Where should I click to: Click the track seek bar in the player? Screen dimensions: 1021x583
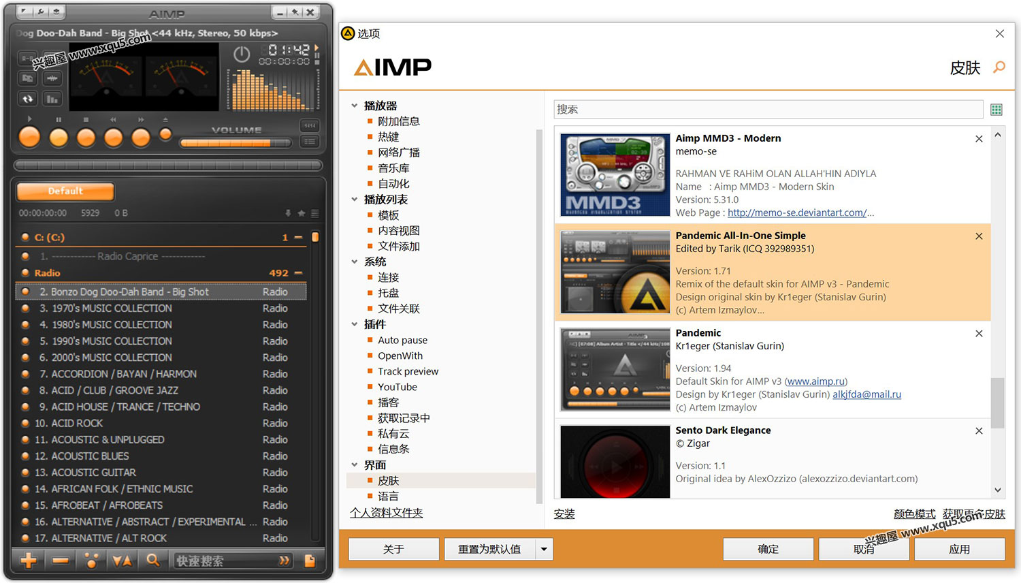pyautogui.click(x=167, y=165)
